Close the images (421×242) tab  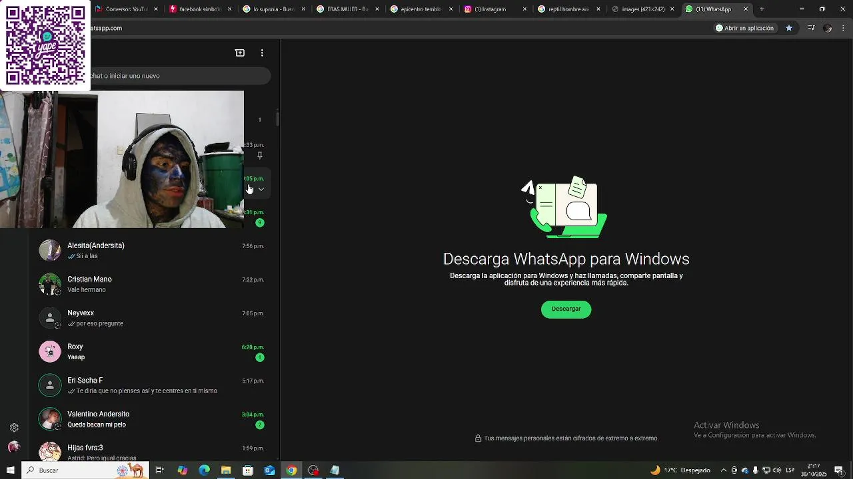[672, 9]
